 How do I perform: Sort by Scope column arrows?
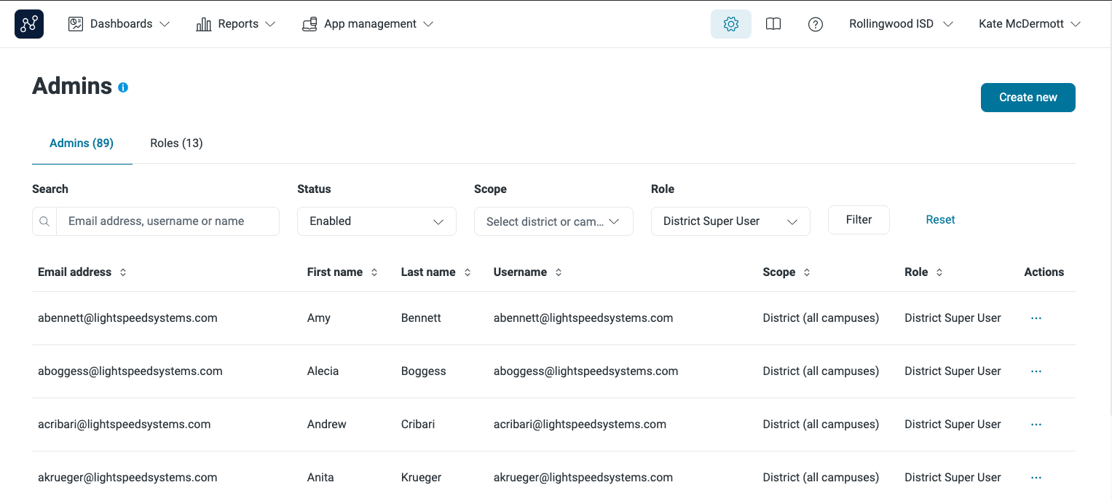[807, 272]
